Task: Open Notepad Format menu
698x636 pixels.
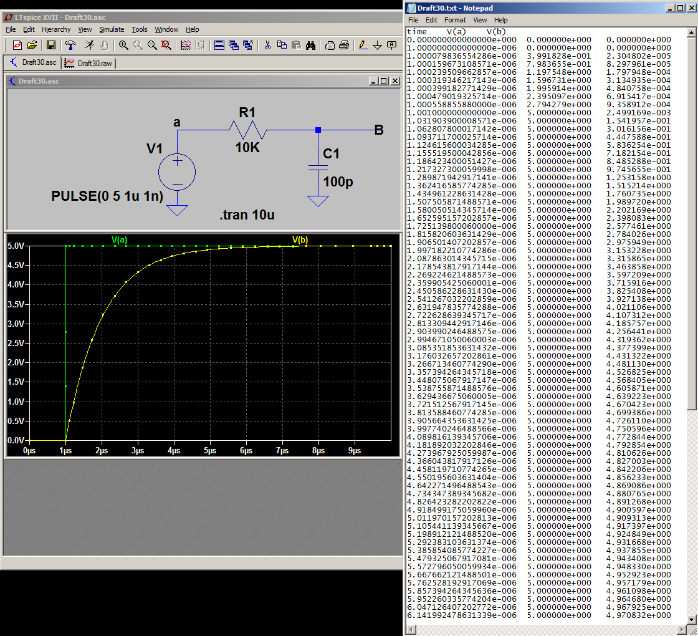Action: point(455,20)
